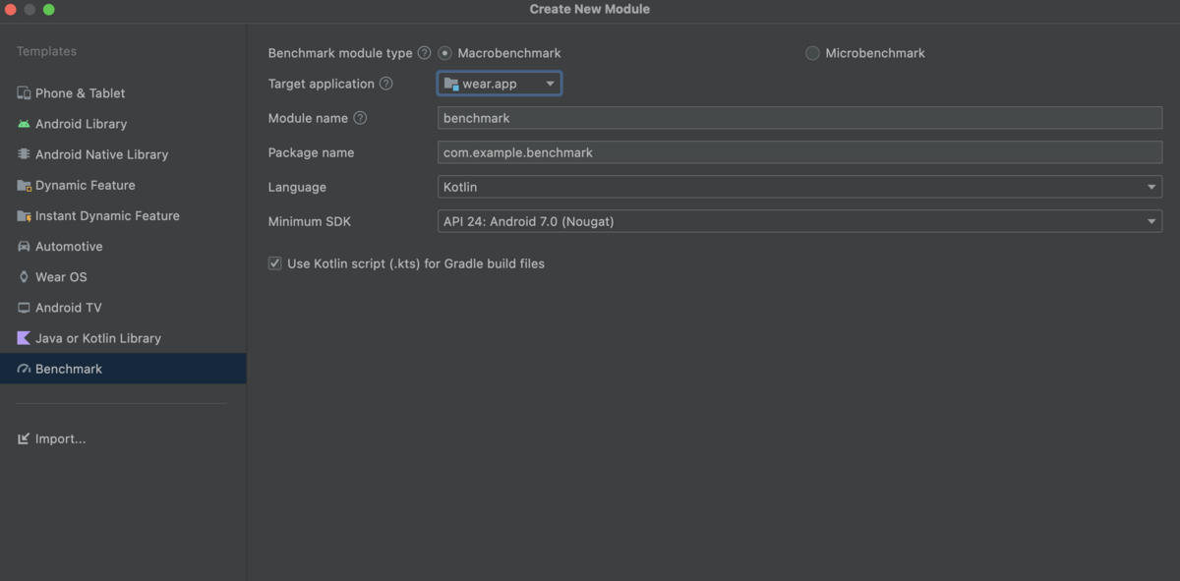
Task: Click the Android Native Library icon
Action: [24, 154]
